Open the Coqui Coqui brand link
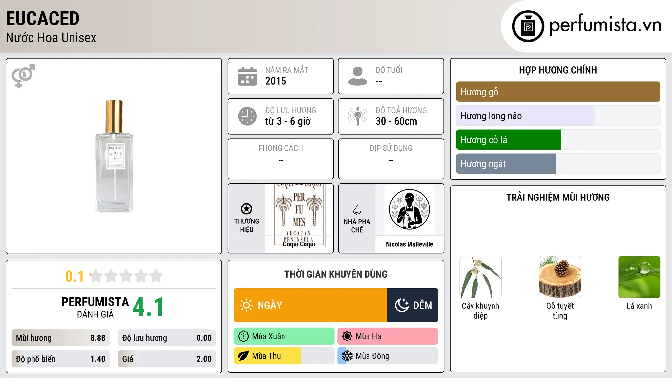 pyautogui.click(x=299, y=244)
